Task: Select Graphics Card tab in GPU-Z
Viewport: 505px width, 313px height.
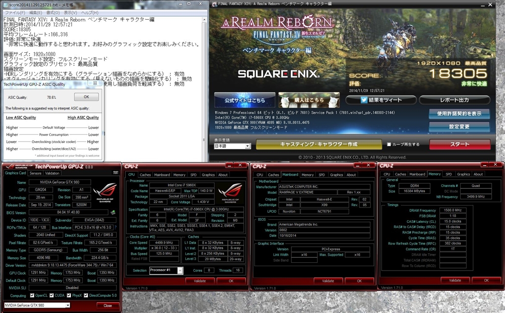Action: pyautogui.click(x=15, y=173)
